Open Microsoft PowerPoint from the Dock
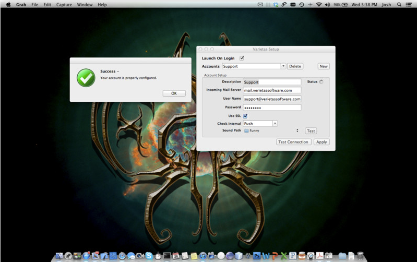 (275, 256)
